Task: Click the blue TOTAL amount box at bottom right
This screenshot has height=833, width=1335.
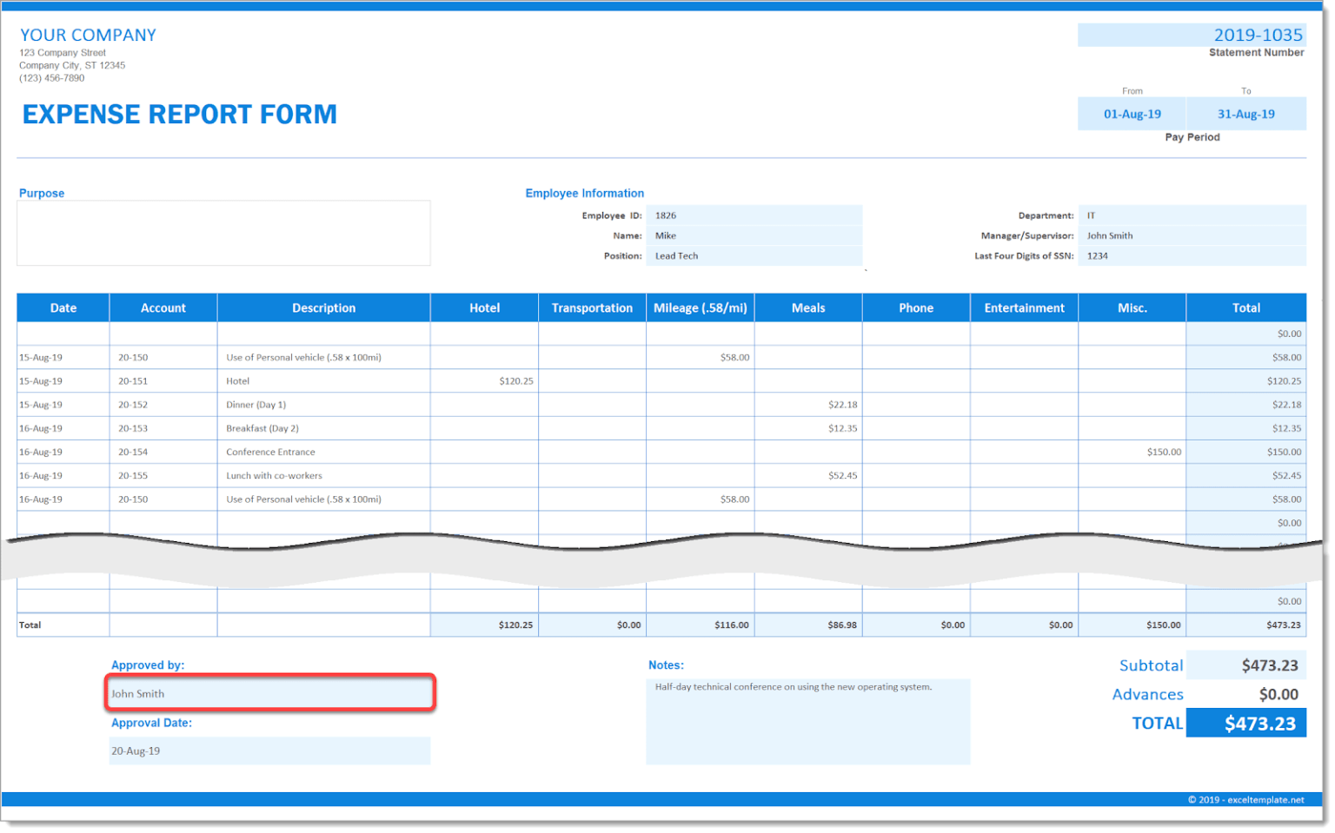Action: click(x=1245, y=724)
